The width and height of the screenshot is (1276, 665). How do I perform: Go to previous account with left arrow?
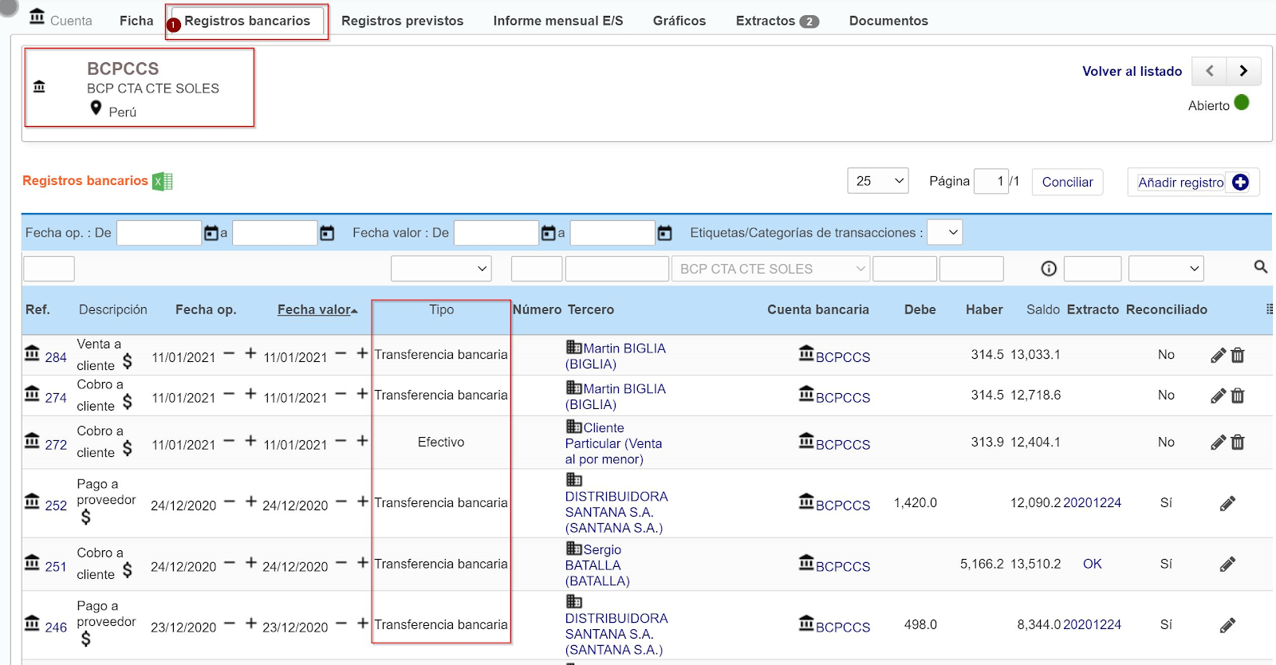[1209, 71]
